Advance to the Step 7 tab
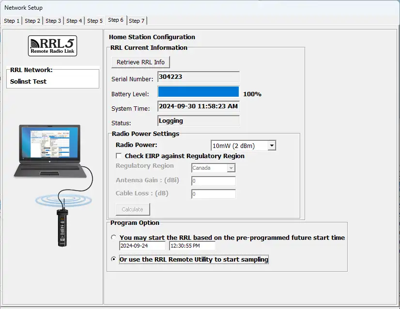This screenshot has height=309, width=400. pos(137,21)
